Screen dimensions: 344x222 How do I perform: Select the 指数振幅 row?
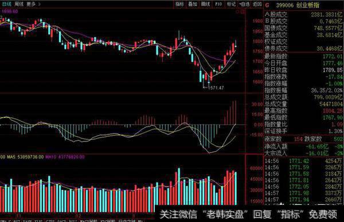[304, 90]
